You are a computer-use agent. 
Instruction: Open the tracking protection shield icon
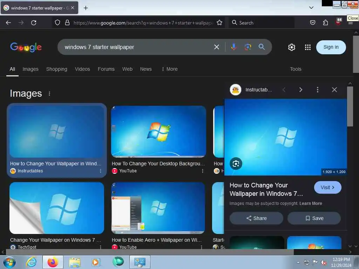tap(57, 22)
